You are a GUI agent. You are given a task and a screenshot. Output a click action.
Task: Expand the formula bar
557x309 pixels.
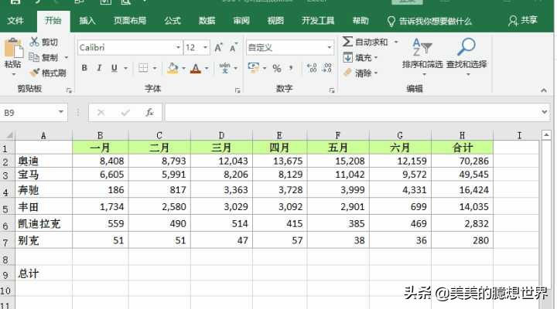pos(544,112)
